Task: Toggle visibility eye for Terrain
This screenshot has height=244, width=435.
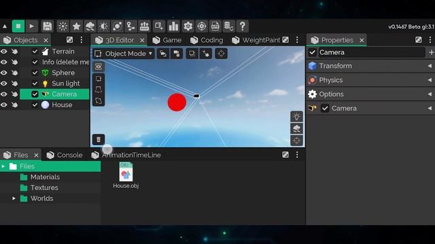Action: coord(4,52)
